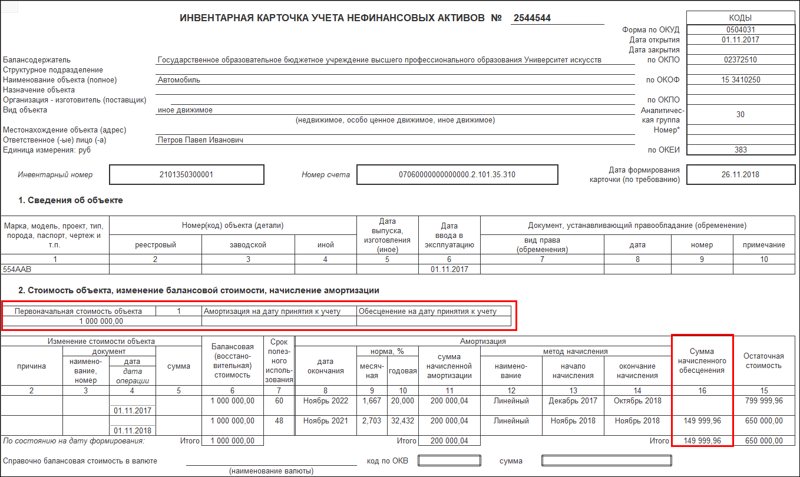
Task: Click the Балансовая (восстановительная) стоимость header
Action: 232,361
